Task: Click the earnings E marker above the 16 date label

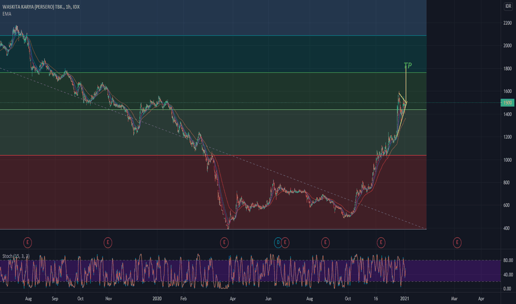Action: click(381, 243)
